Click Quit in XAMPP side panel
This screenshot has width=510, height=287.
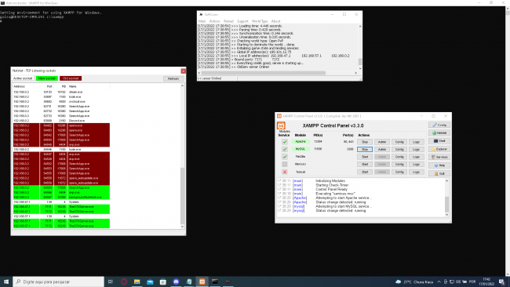(439, 173)
